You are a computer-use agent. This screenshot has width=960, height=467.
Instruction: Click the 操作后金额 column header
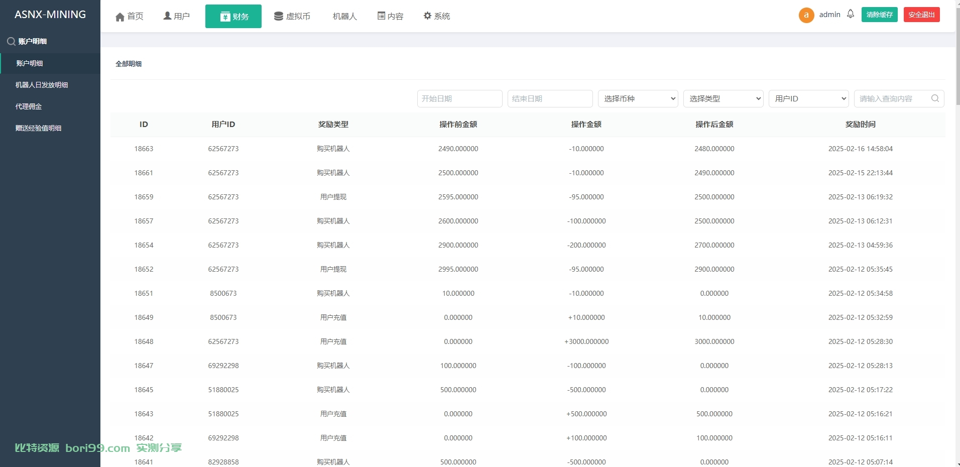click(x=714, y=124)
